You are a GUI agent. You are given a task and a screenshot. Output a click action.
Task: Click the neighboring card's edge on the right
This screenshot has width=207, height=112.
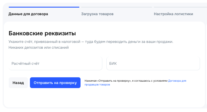[206, 65]
